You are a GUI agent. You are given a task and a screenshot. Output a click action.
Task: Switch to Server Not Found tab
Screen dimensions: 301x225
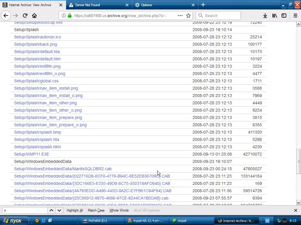[99, 5]
